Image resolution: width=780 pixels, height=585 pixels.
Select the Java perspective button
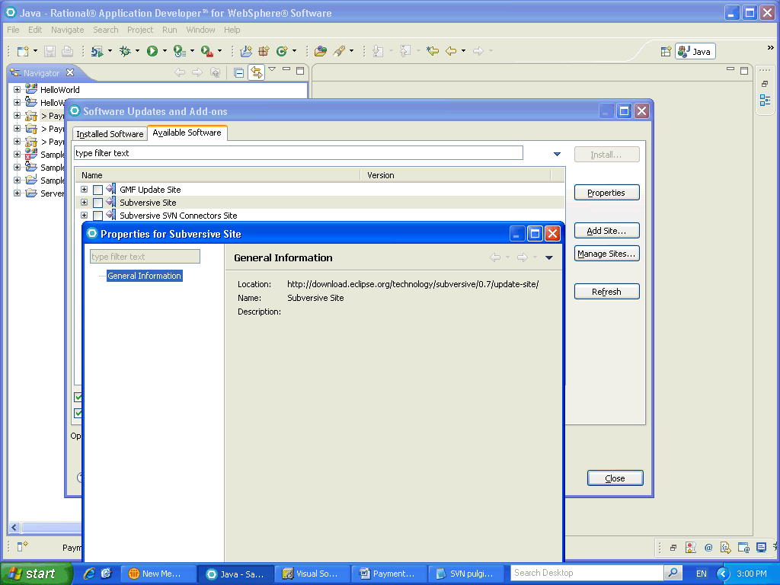[x=695, y=51]
